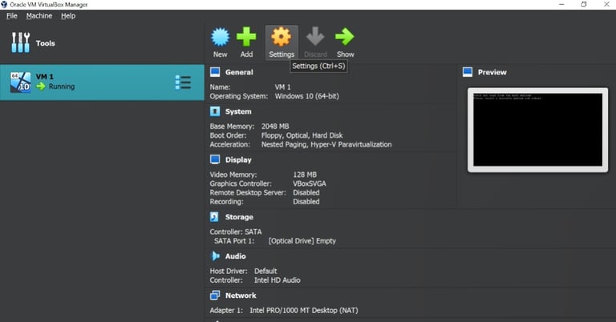Click the green Add machine icon
Screen dimensions: 616x322
coord(246,37)
